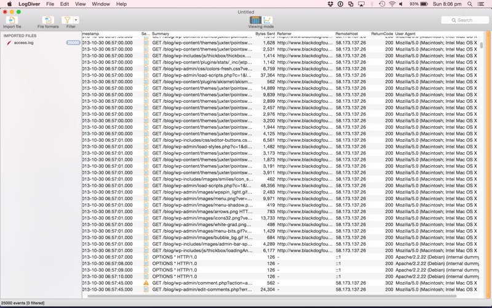Click timestamp 06:57:10.000 OPTIONS row
Viewport: 492px width, 308px height.
click(x=107, y=277)
